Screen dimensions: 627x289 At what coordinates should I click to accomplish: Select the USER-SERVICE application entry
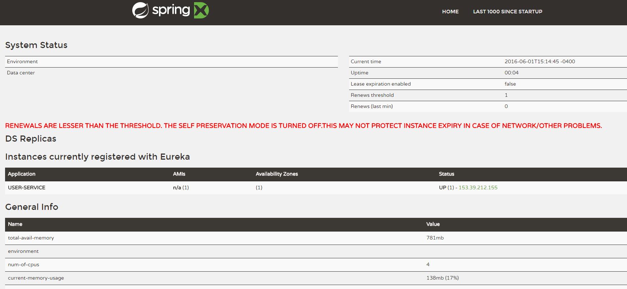tap(27, 187)
